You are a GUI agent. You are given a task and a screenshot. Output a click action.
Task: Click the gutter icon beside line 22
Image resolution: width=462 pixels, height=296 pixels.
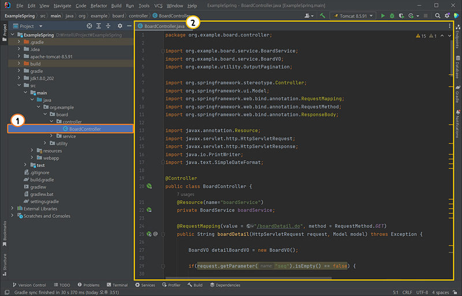(x=150, y=210)
